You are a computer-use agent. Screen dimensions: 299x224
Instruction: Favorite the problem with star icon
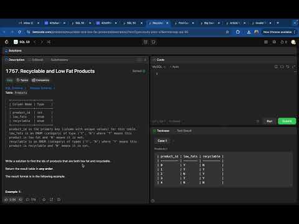point(44,200)
